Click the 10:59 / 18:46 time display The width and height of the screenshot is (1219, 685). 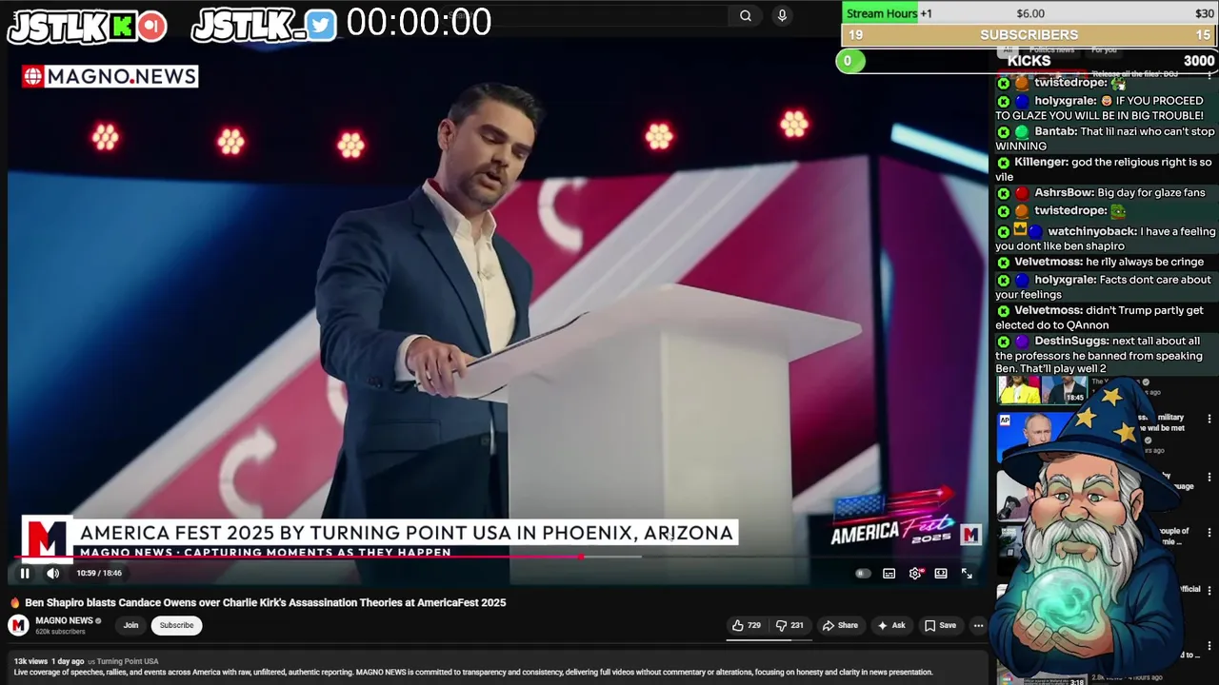[99, 573]
